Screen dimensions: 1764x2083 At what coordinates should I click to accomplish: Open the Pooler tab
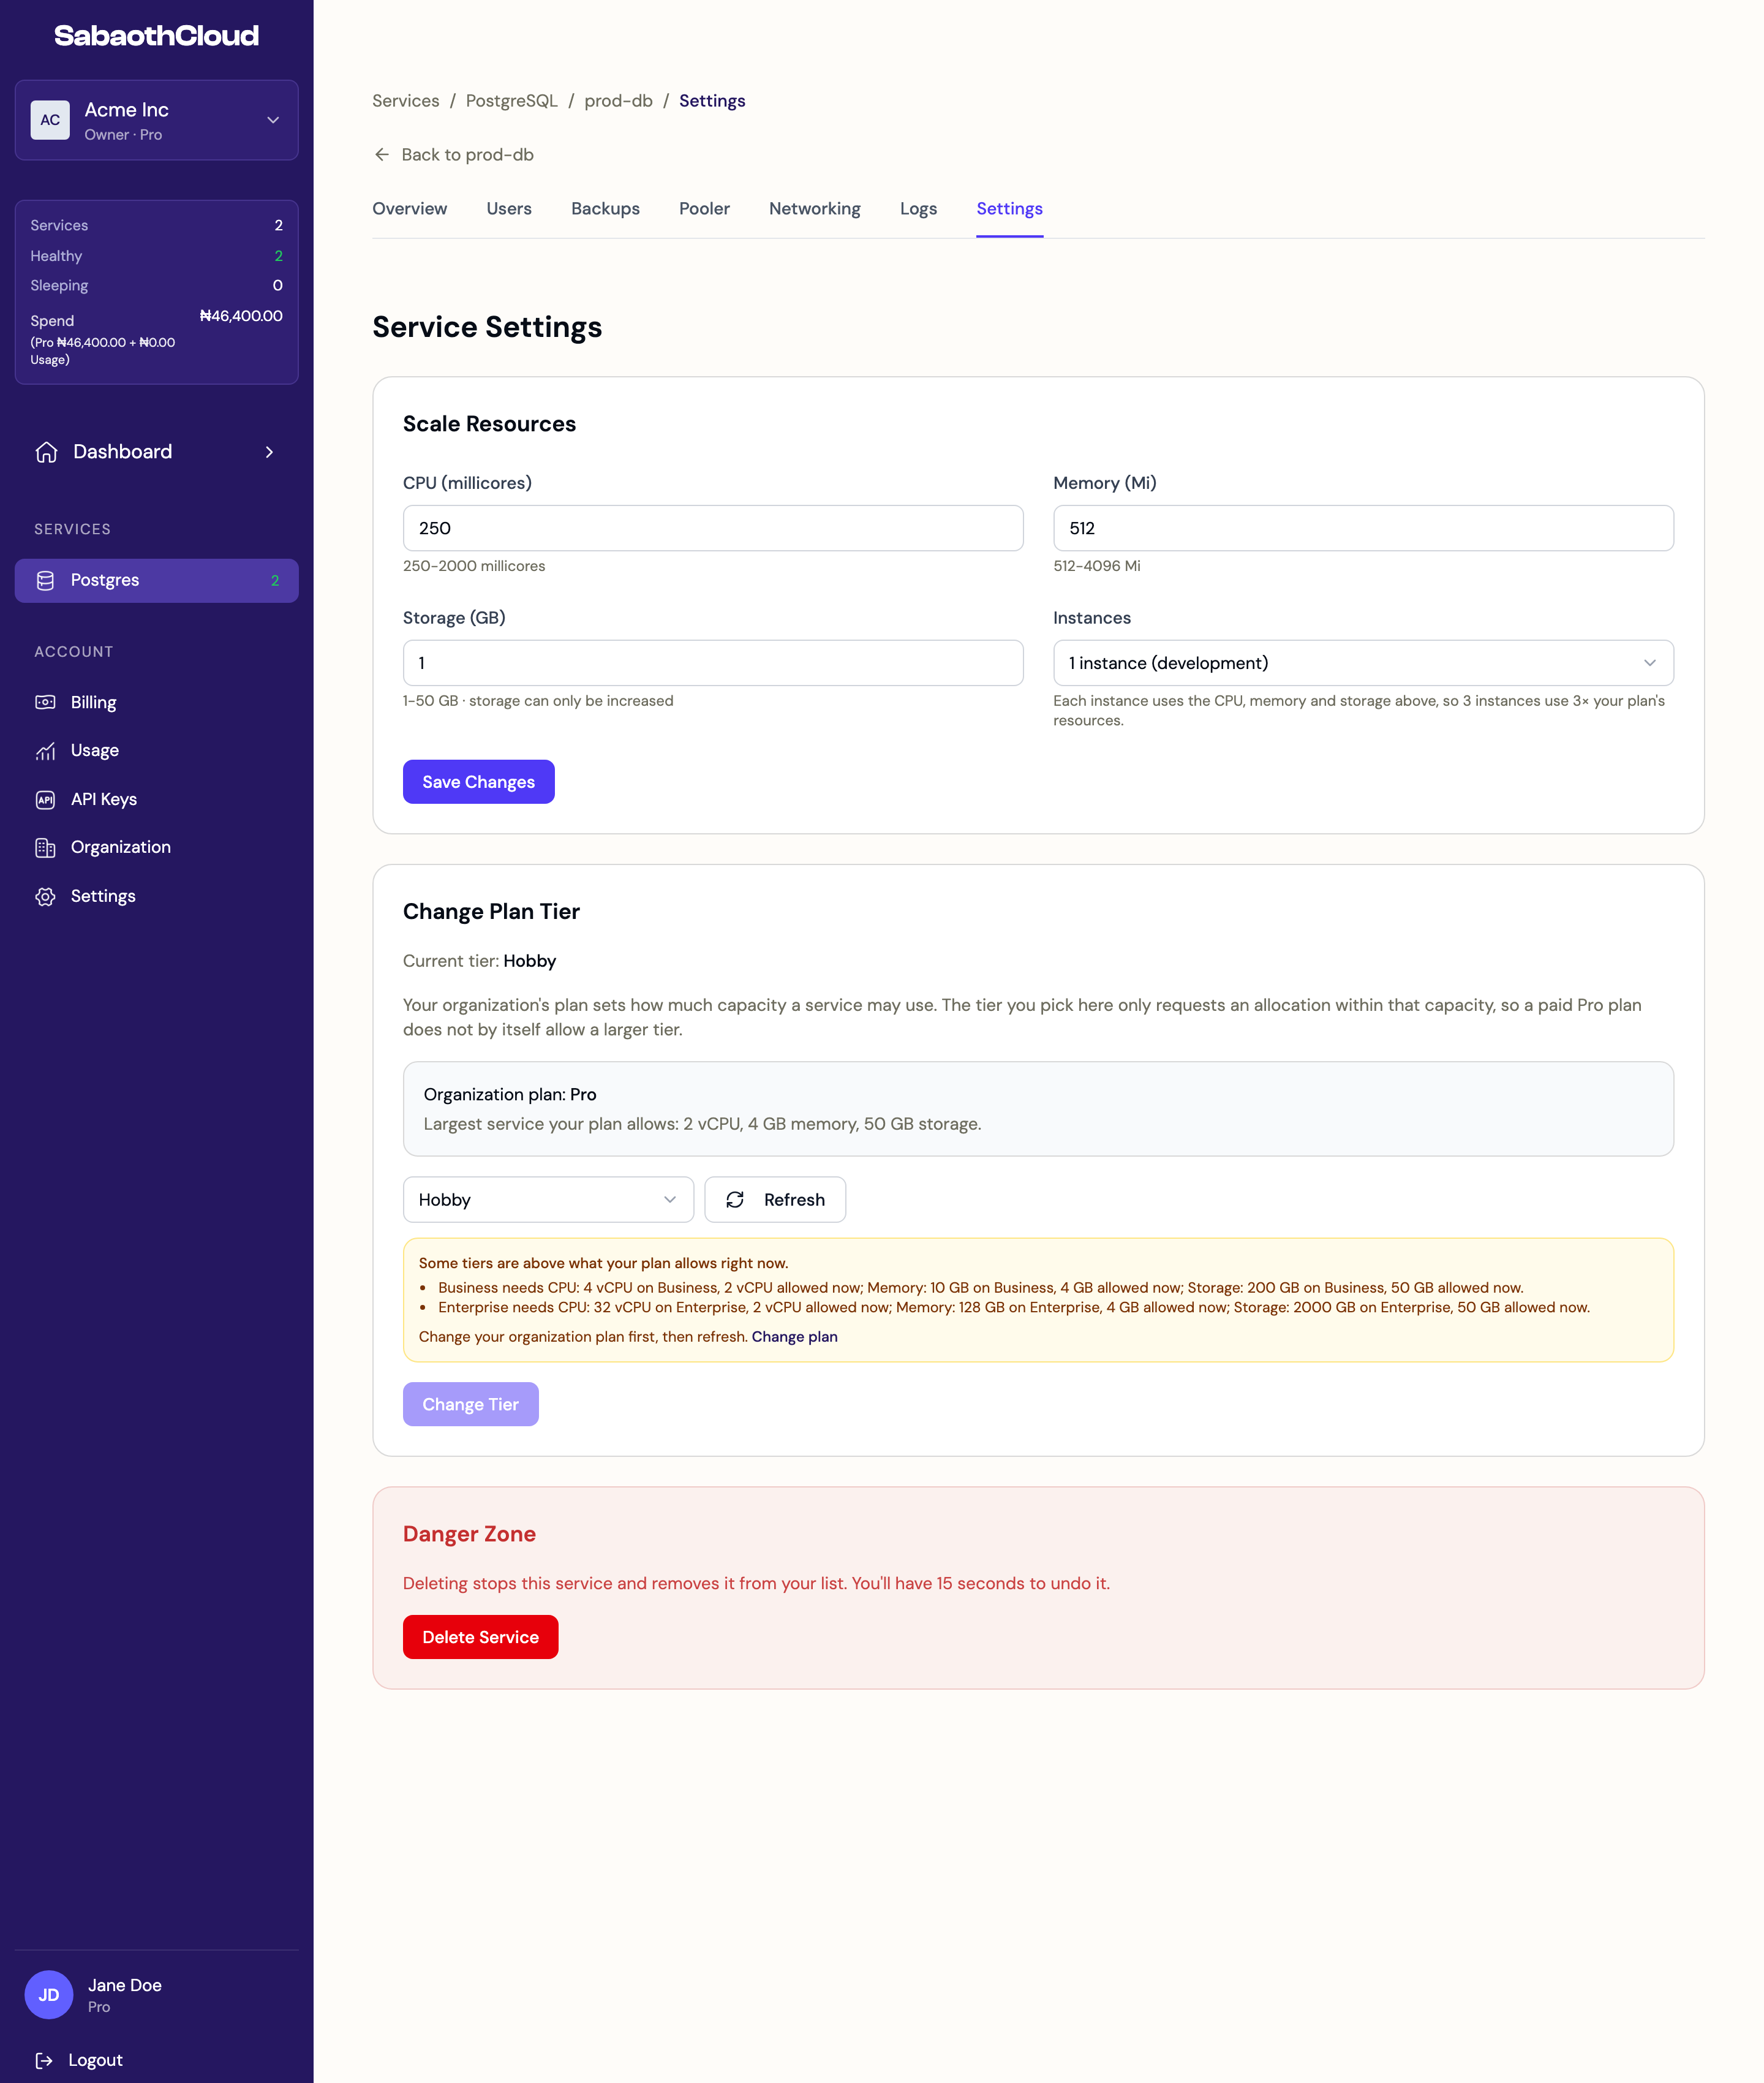tap(704, 209)
